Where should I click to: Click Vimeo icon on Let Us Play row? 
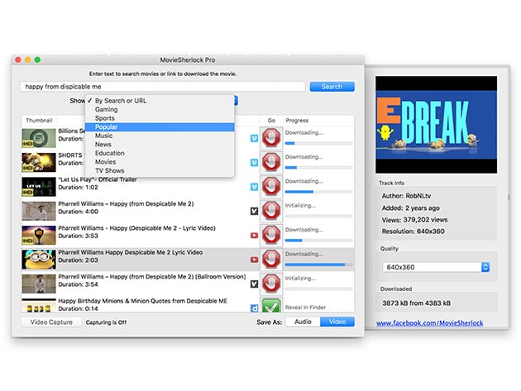[254, 187]
